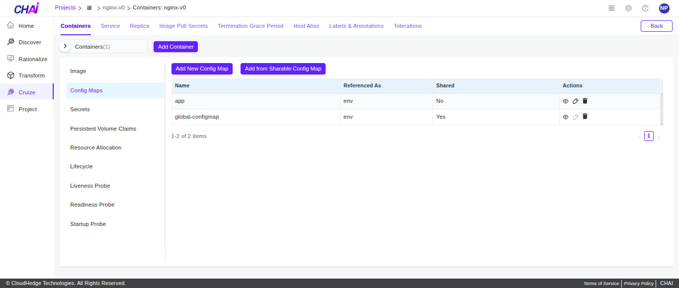View the global-configmap details
This screenshot has width=679, height=288.
pyautogui.click(x=566, y=117)
